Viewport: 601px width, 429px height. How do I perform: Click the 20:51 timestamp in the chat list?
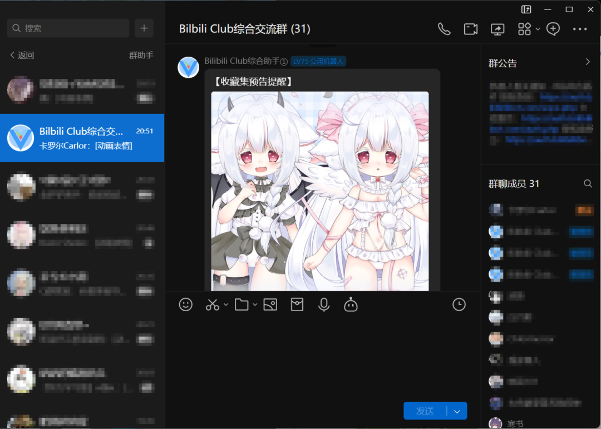pyautogui.click(x=145, y=131)
